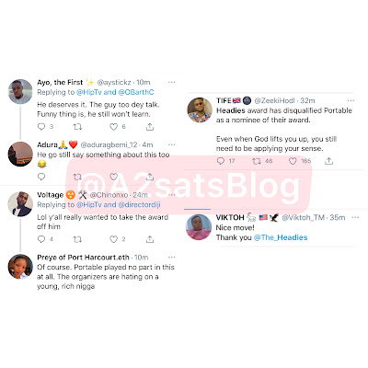Share TIFE's Headies tweet
The height and width of the screenshot is (368, 368).
tap(328, 161)
